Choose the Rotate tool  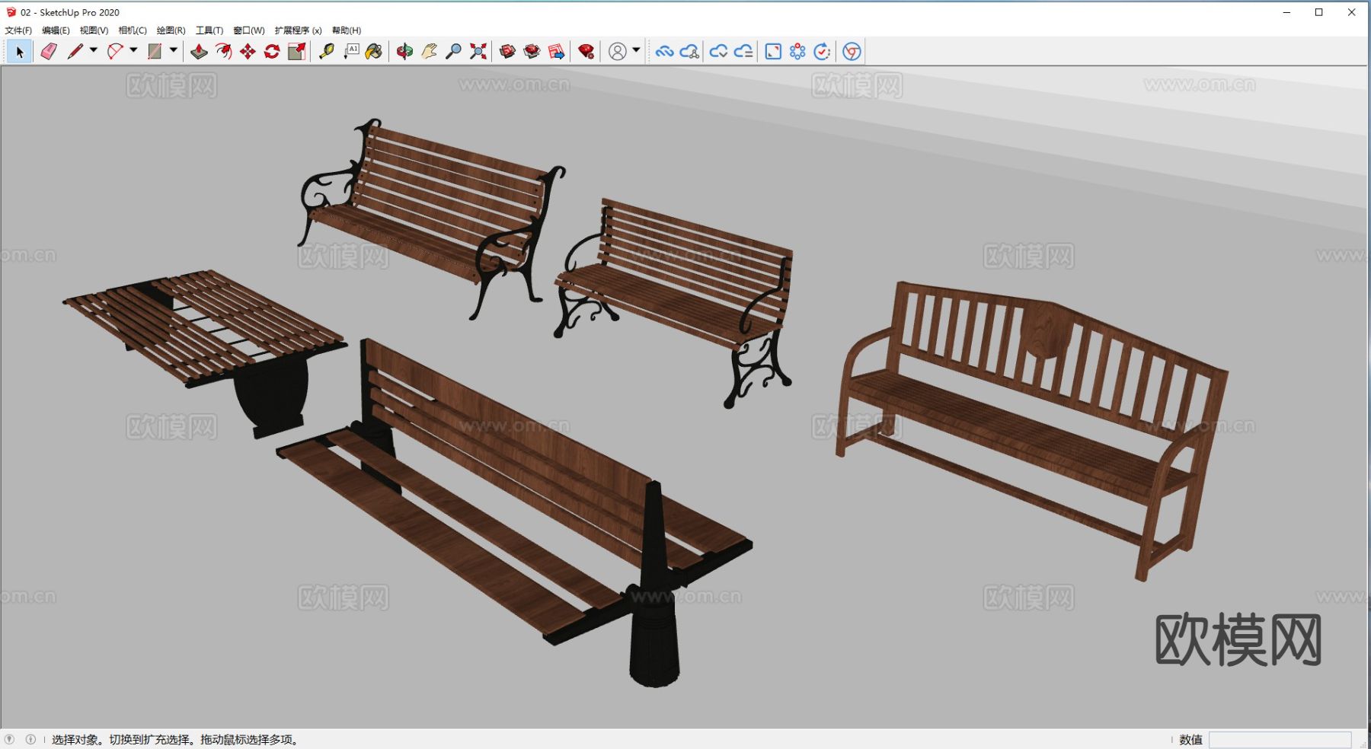pos(272,51)
